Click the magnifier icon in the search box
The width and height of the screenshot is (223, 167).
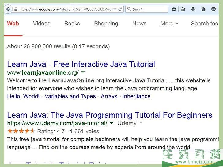[x=129, y=9]
